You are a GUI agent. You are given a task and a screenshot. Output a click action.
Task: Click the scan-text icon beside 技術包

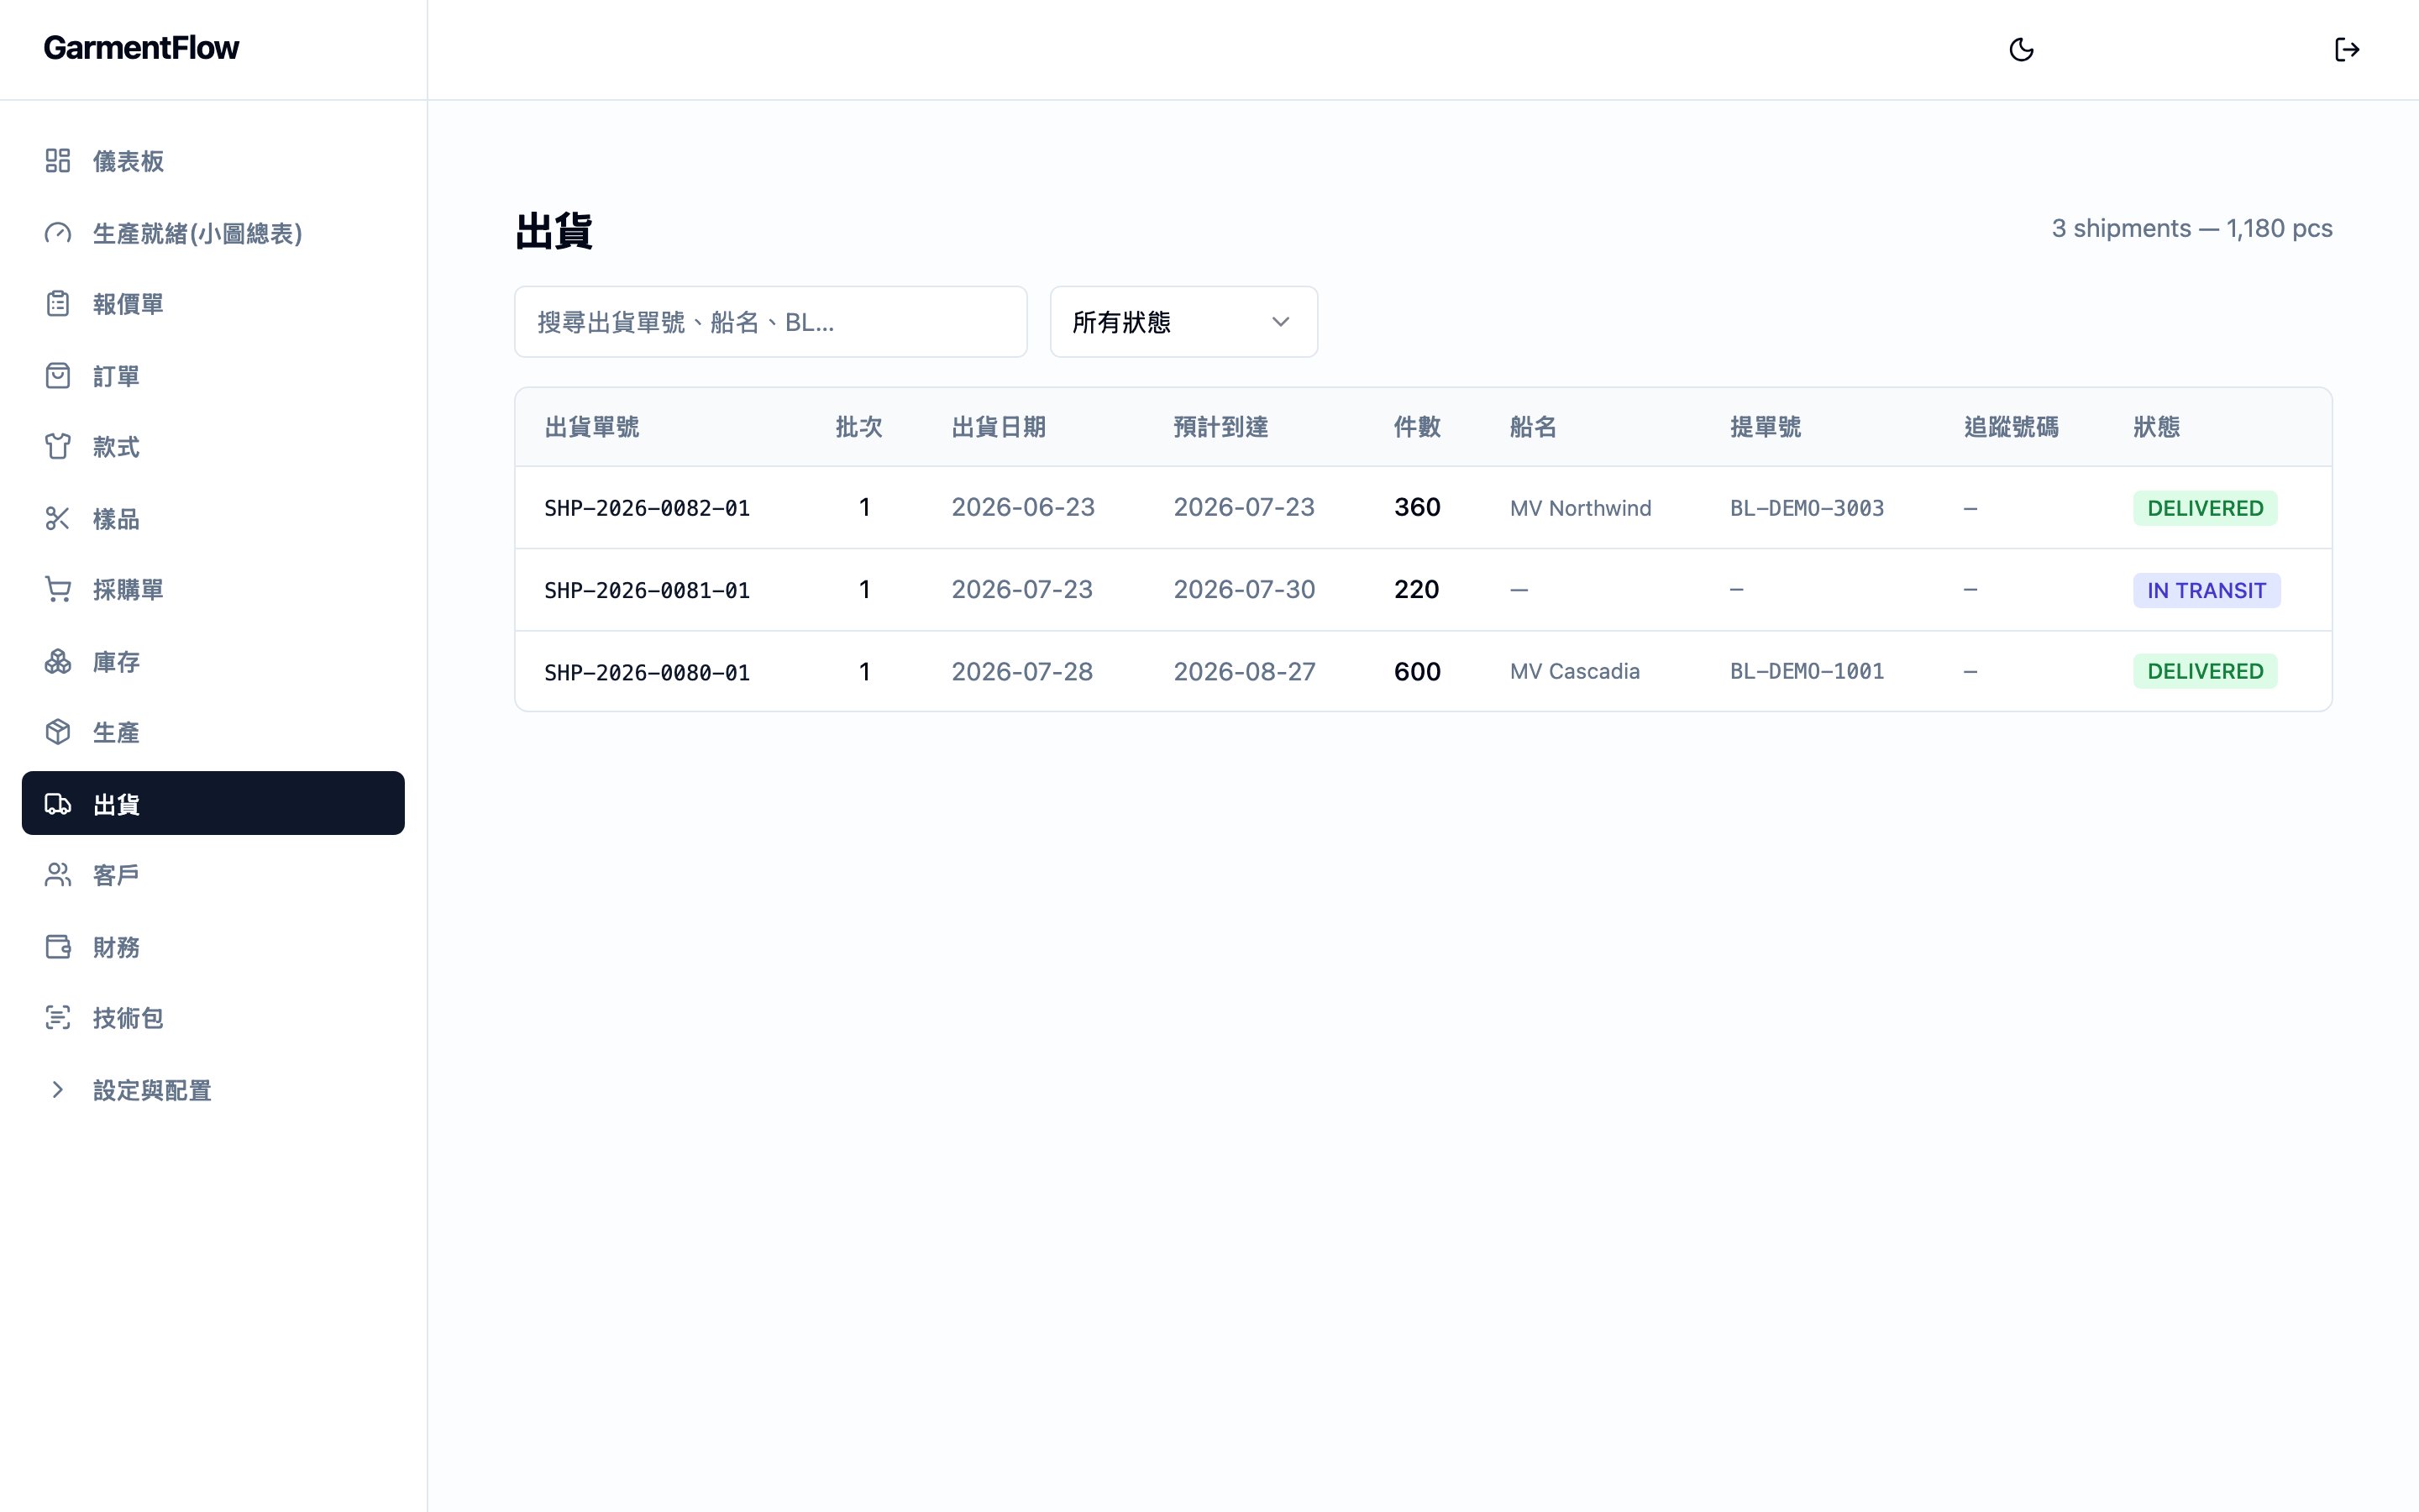pos(58,1018)
